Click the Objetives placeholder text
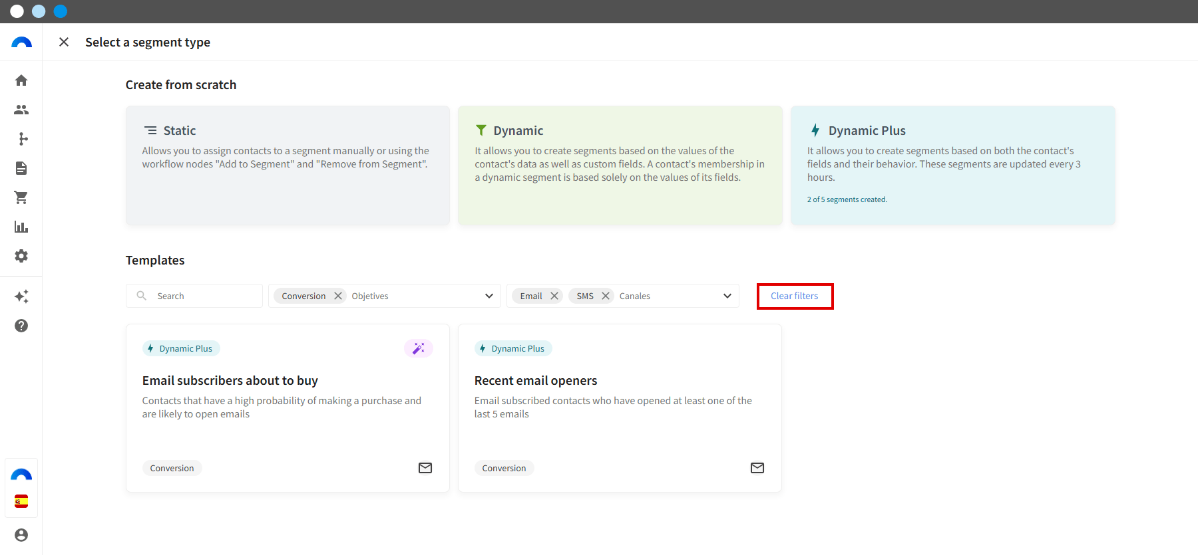The width and height of the screenshot is (1198, 555). point(370,296)
